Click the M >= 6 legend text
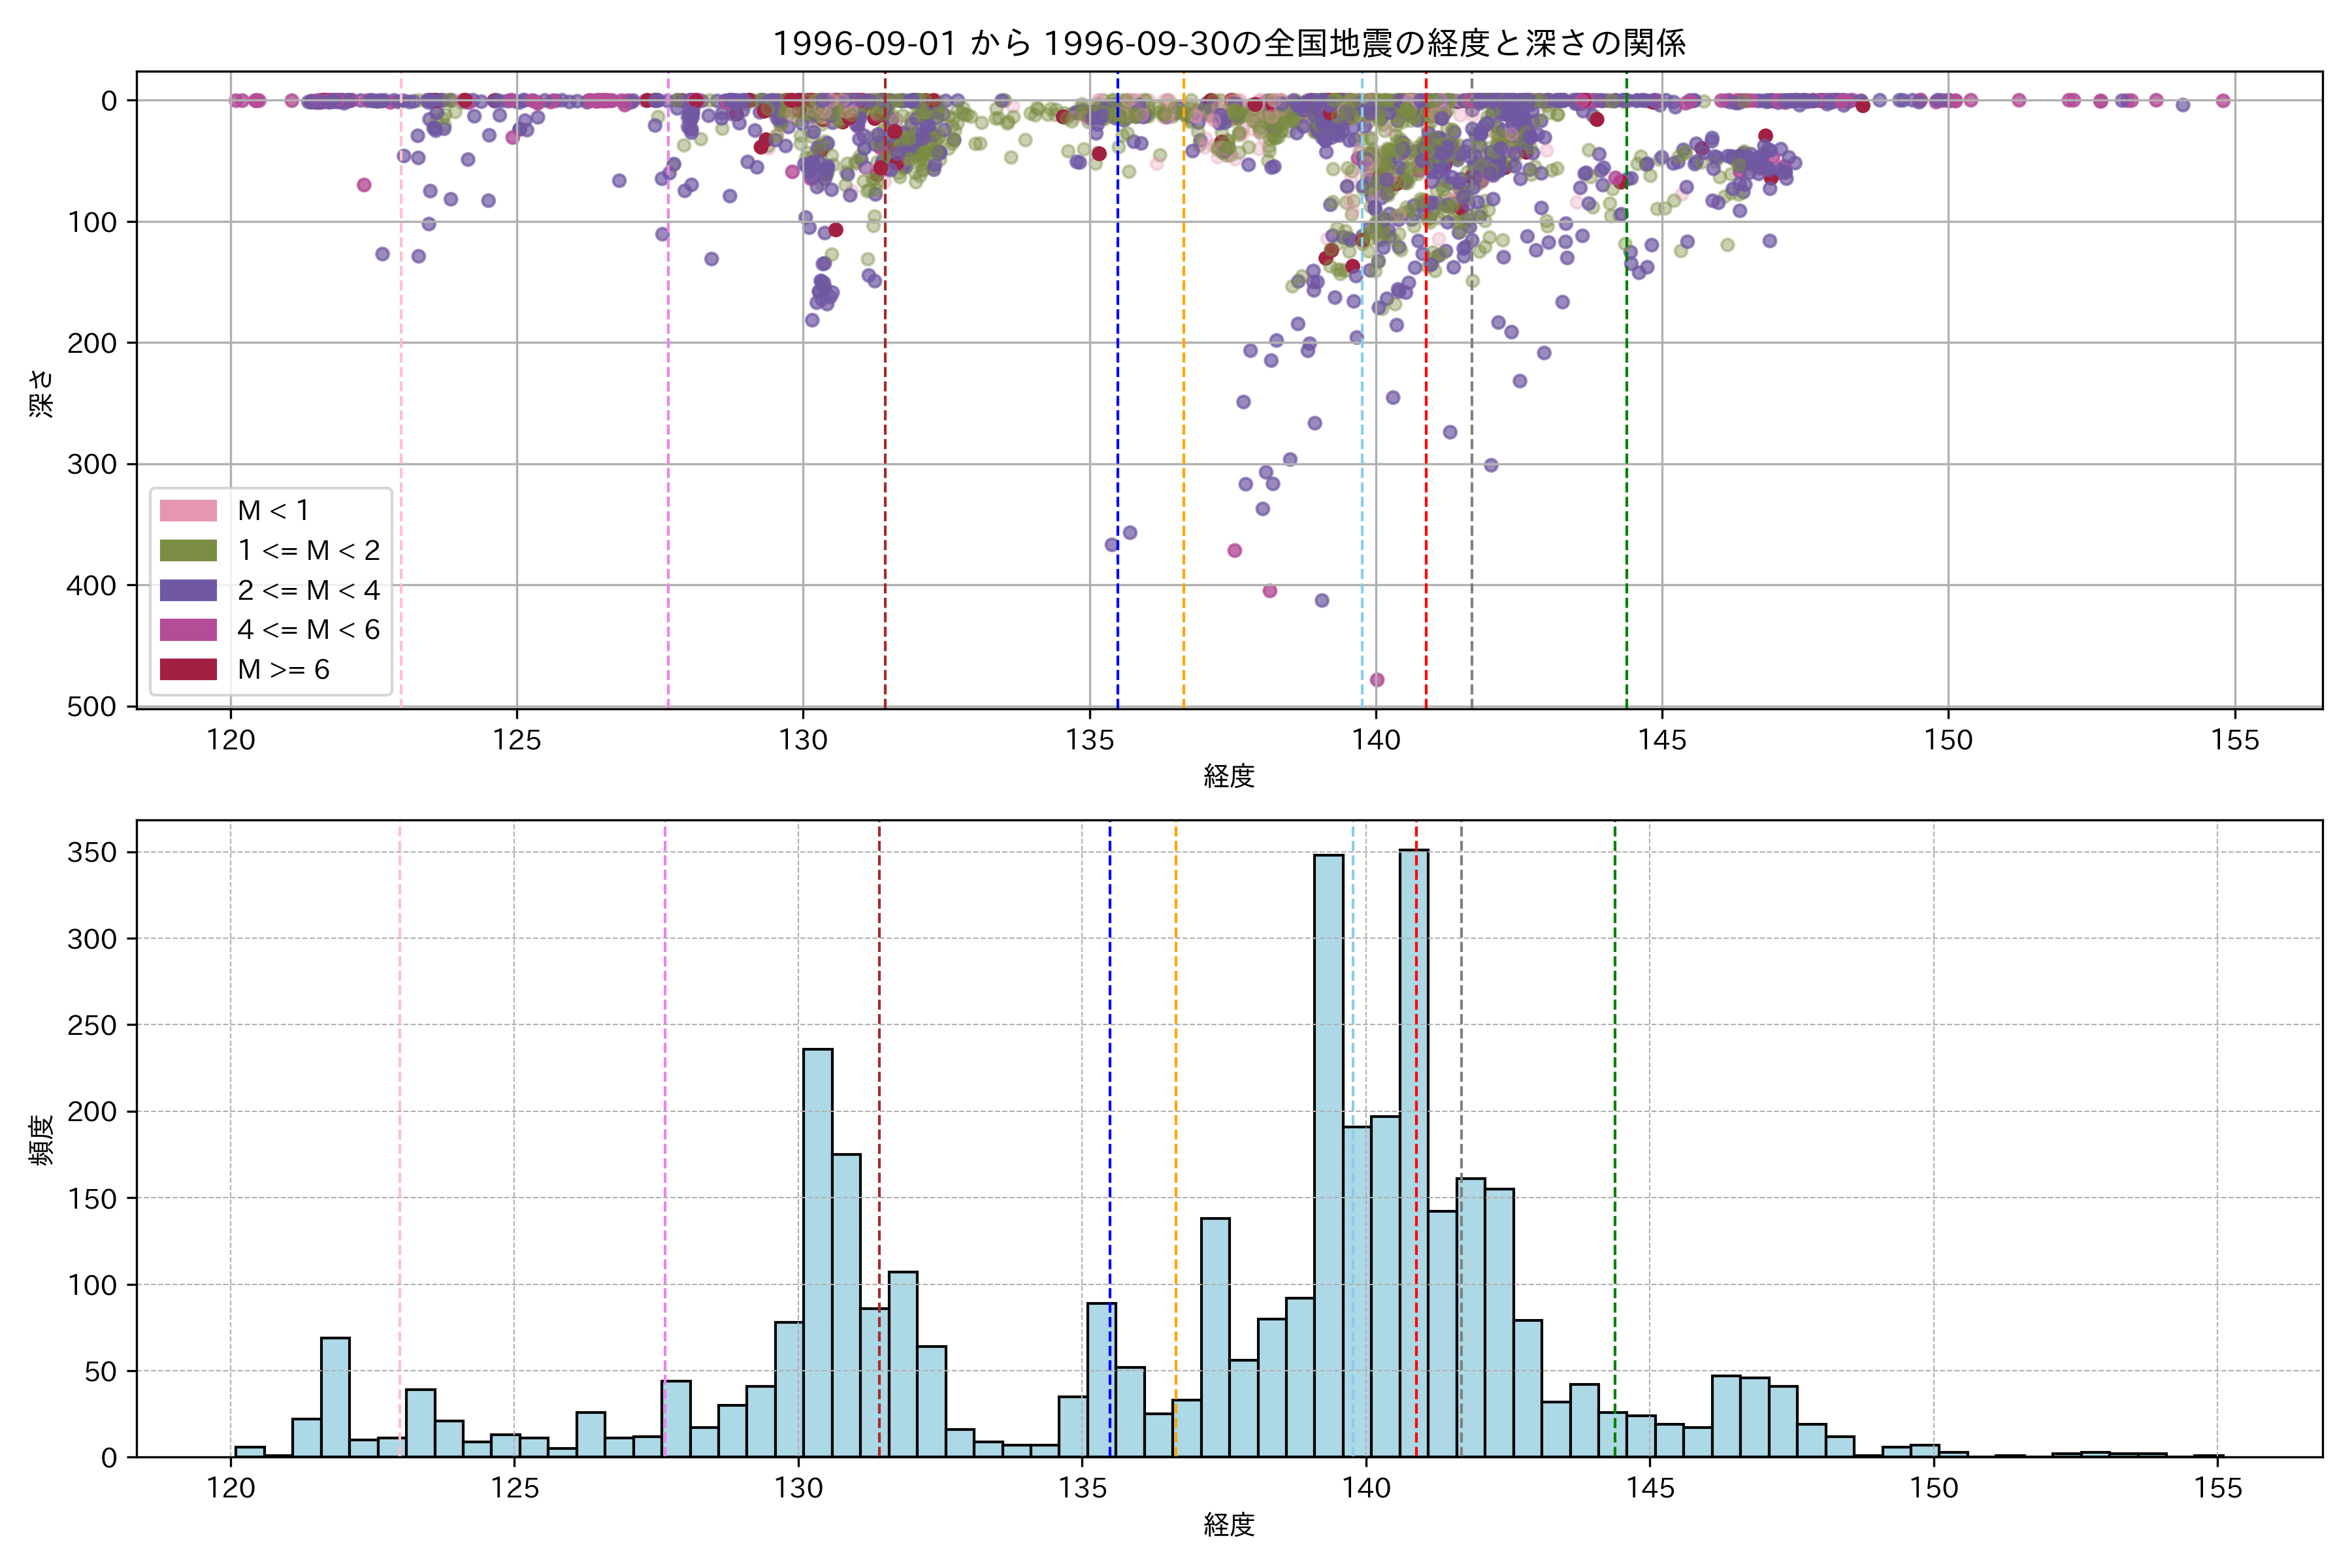Viewport: 2352px width, 1568px height. click(x=283, y=670)
